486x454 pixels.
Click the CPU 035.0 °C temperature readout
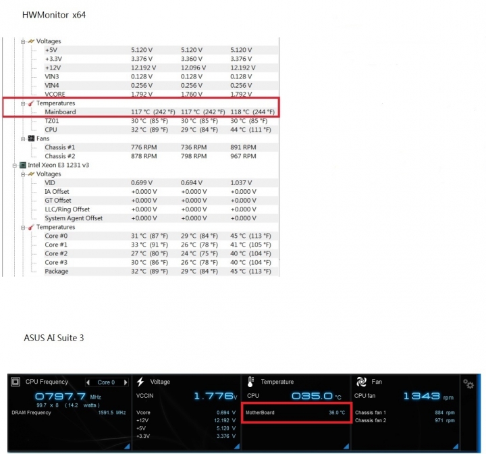317,396
